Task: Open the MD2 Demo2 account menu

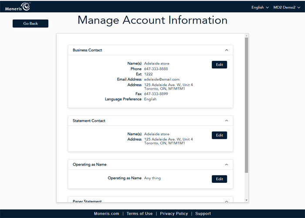Action: tap(287, 7)
